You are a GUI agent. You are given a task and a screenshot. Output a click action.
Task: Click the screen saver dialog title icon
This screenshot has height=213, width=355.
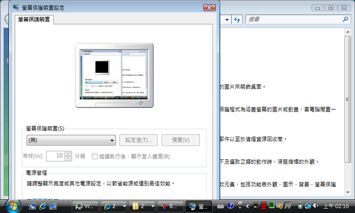(x=16, y=7)
